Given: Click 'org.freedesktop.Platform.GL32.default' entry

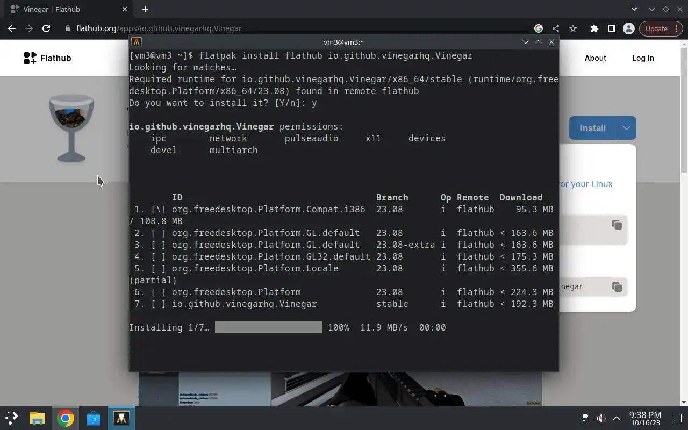Looking at the screenshot, I should 271,256.
